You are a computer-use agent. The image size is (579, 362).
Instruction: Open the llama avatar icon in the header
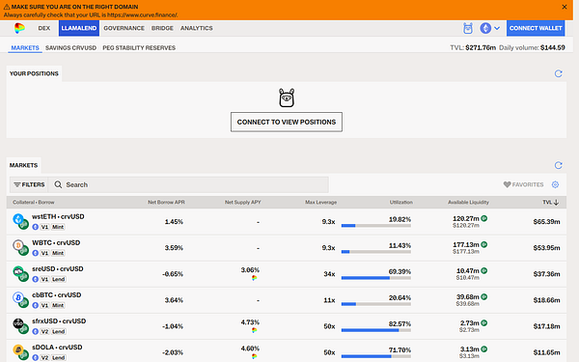[468, 28]
